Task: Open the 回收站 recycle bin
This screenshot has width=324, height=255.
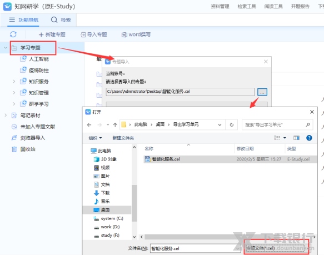Action: pos(28,149)
